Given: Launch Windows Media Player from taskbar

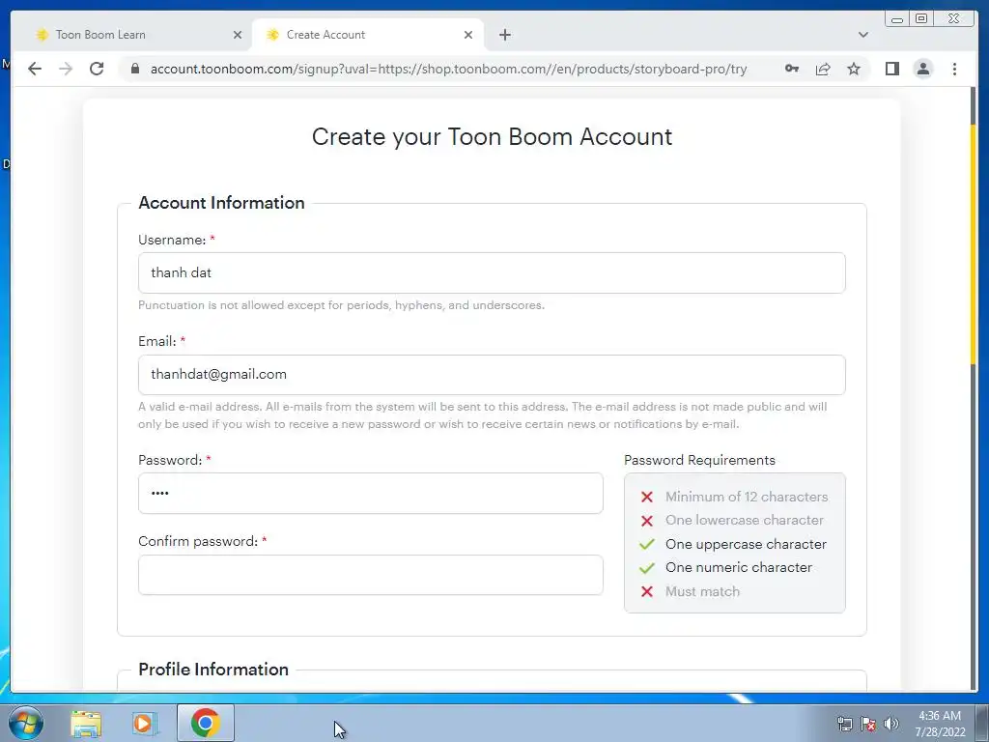Looking at the screenshot, I should pos(145,723).
